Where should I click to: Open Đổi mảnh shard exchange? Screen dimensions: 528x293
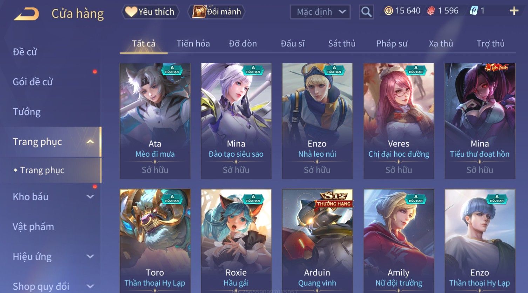(217, 12)
